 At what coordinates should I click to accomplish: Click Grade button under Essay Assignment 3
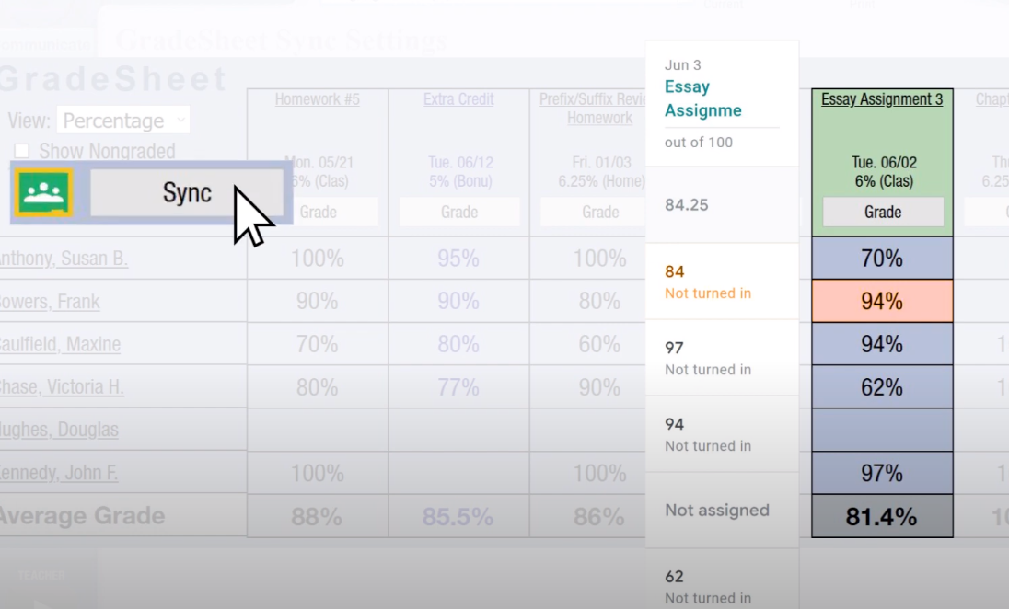(882, 212)
